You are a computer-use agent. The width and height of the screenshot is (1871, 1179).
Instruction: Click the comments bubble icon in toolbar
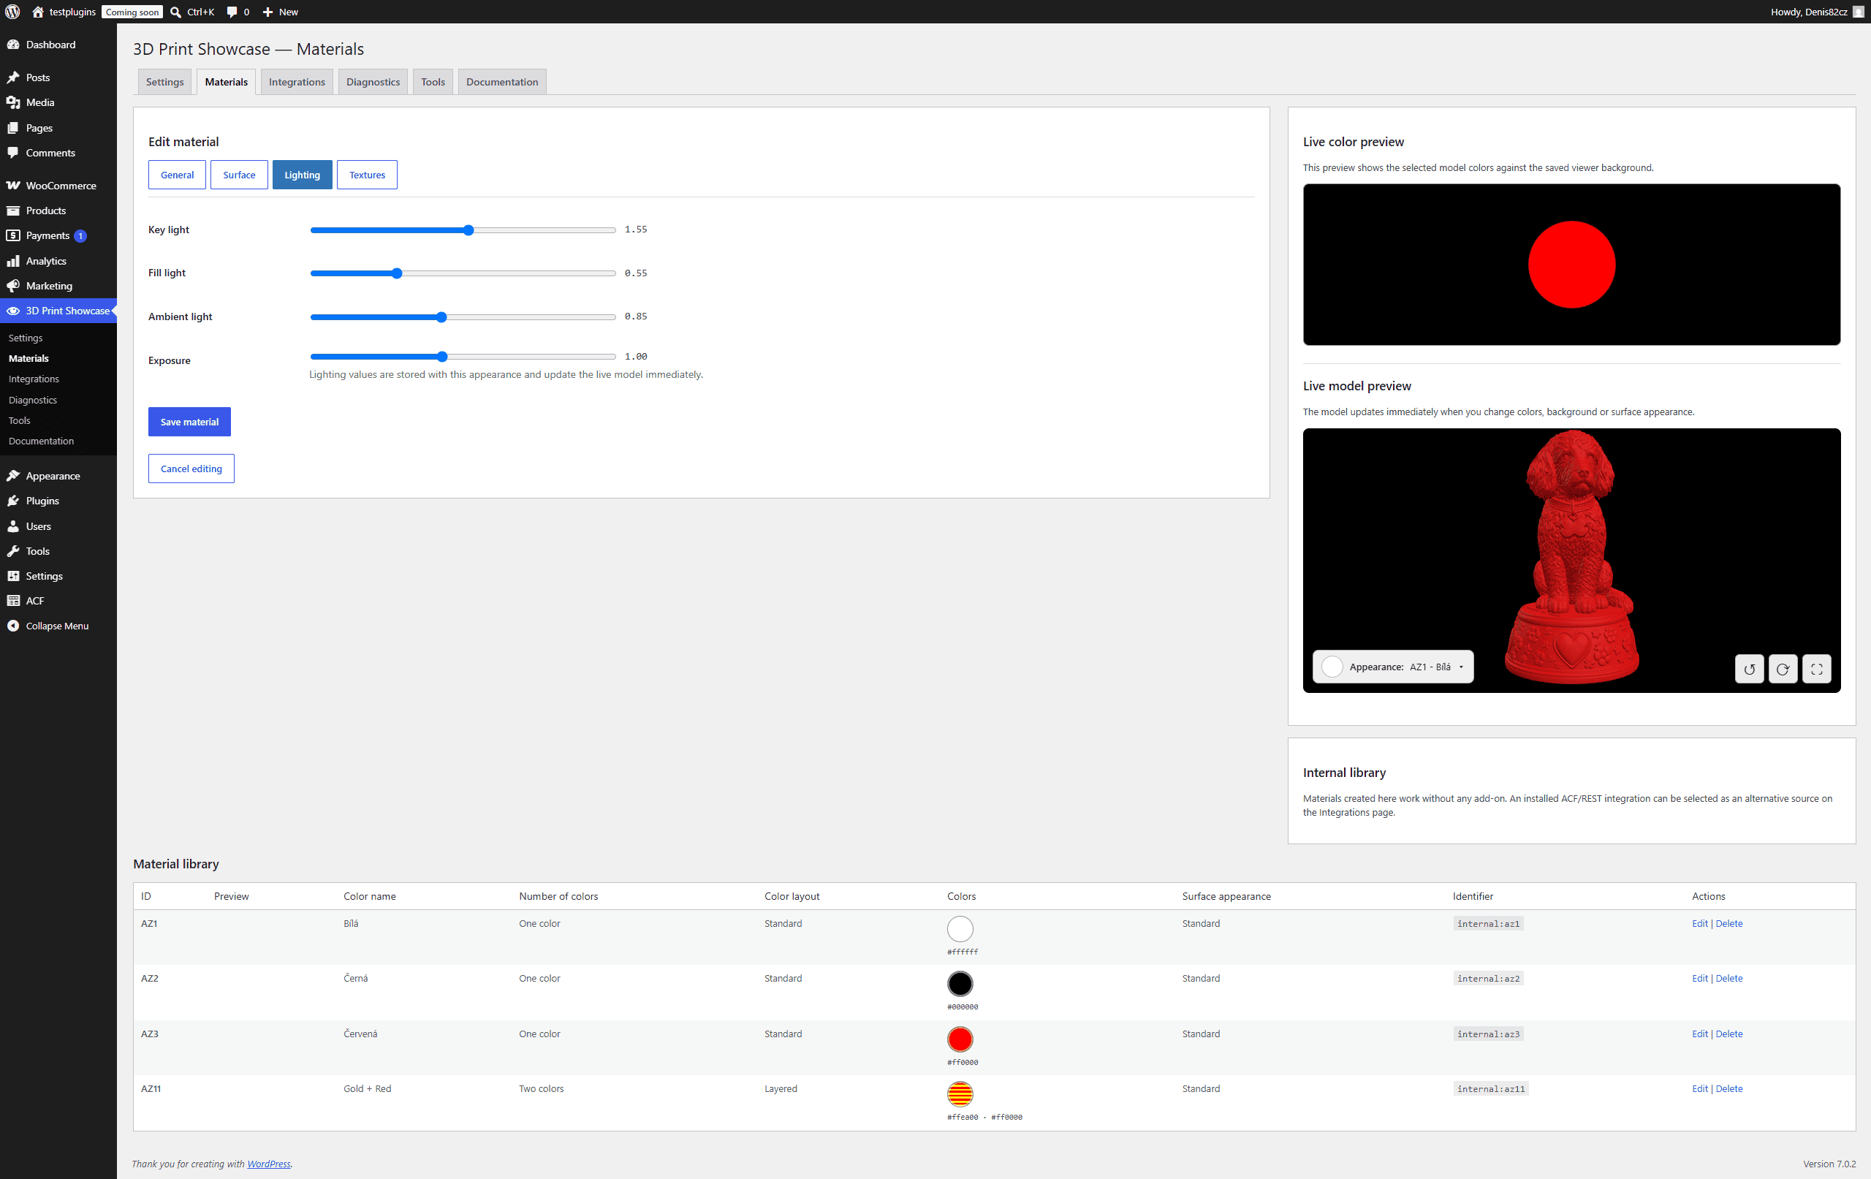pyautogui.click(x=232, y=12)
